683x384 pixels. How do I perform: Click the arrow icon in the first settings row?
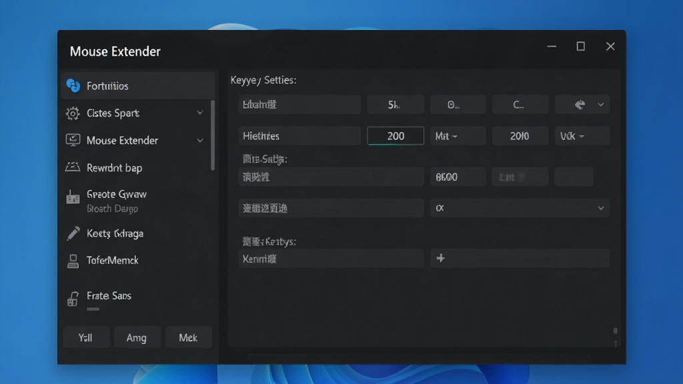click(580, 105)
